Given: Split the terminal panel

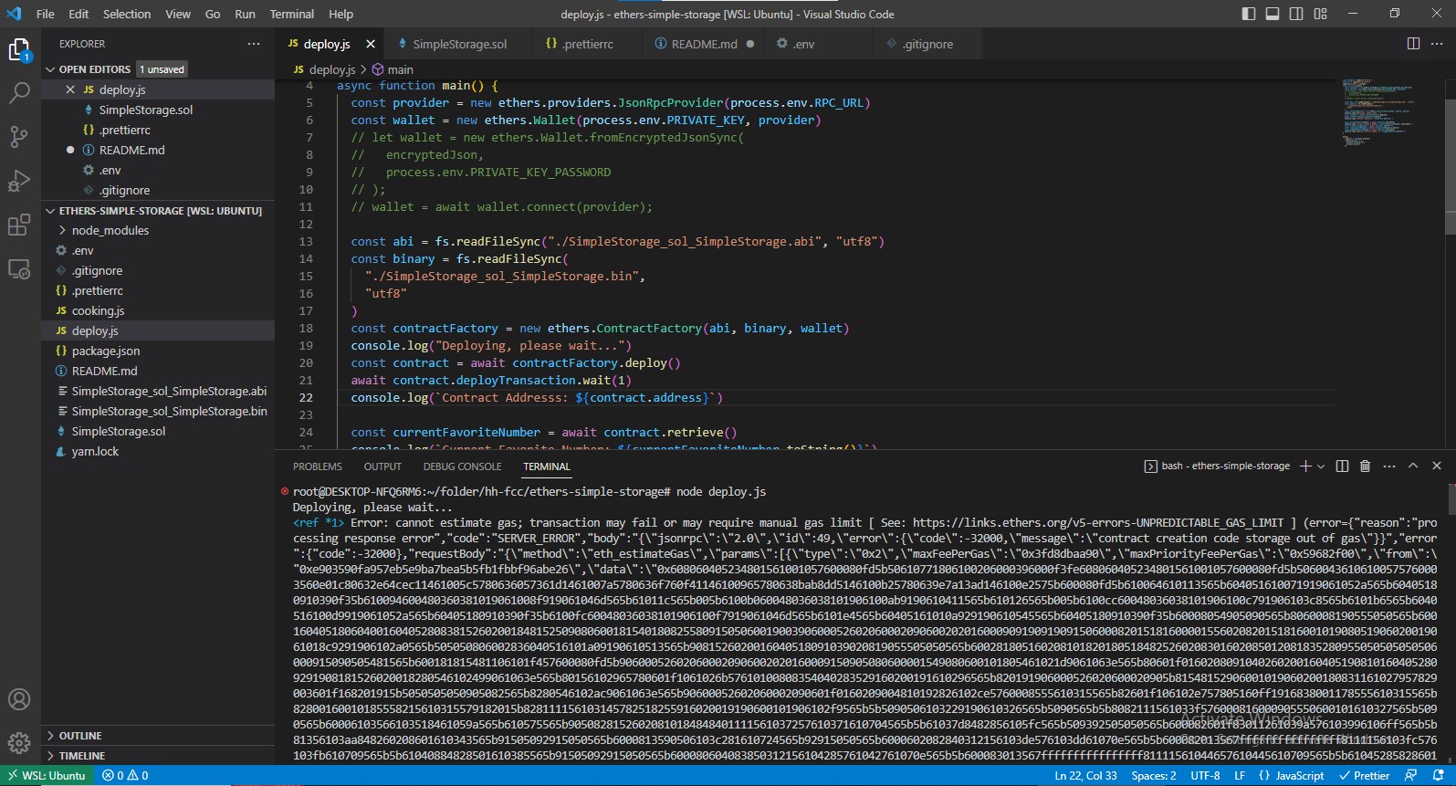Looking at the screenshot, I should click(x=1342, y=466).
